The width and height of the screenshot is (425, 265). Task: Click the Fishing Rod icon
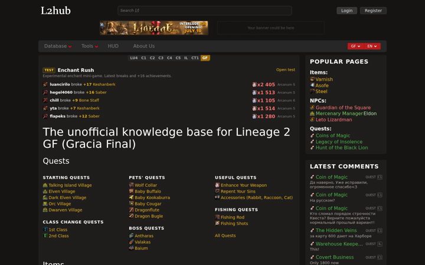coord(217,217)
